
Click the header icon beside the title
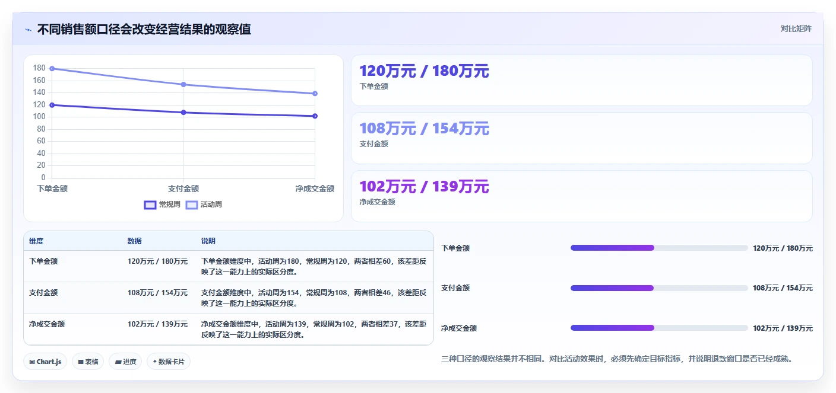coord(28,30)
